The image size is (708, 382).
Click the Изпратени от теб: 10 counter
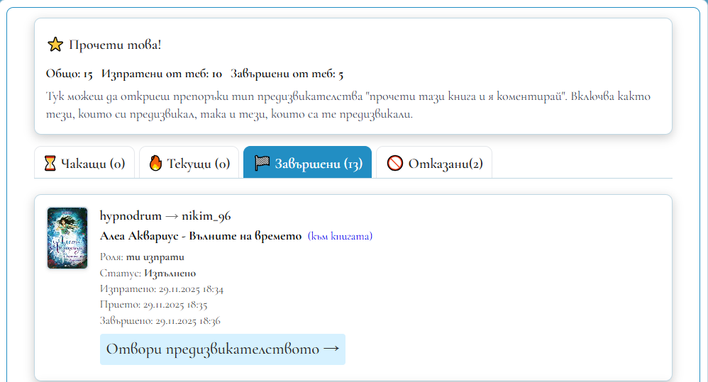[162, 74]
